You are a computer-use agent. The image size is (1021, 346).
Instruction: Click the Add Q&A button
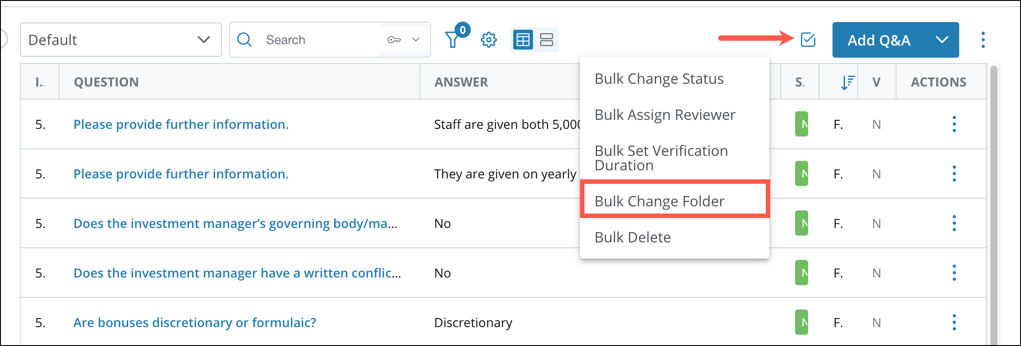879,40
